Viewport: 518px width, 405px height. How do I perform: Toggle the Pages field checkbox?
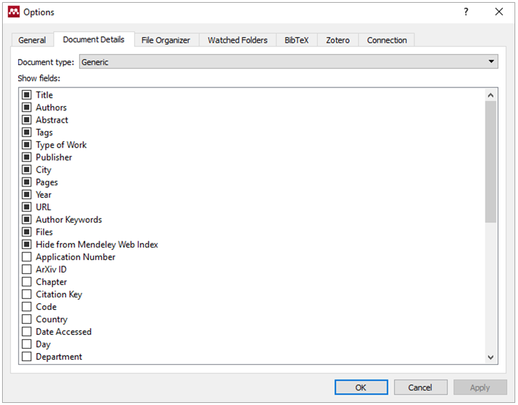tap(26, 182)
